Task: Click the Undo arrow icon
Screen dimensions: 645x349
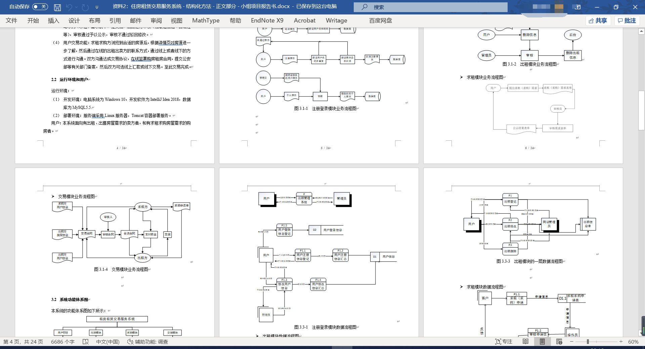Action: 69,7
